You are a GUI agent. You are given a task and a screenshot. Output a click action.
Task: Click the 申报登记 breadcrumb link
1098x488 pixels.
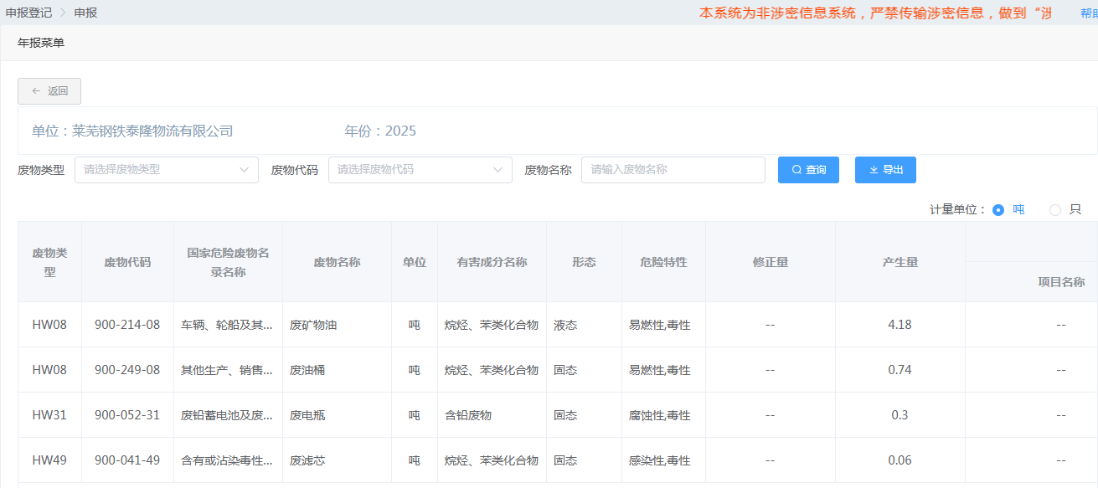coord(28,13)
